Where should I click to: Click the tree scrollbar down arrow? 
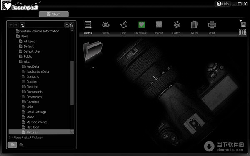(x=72, y=132)
